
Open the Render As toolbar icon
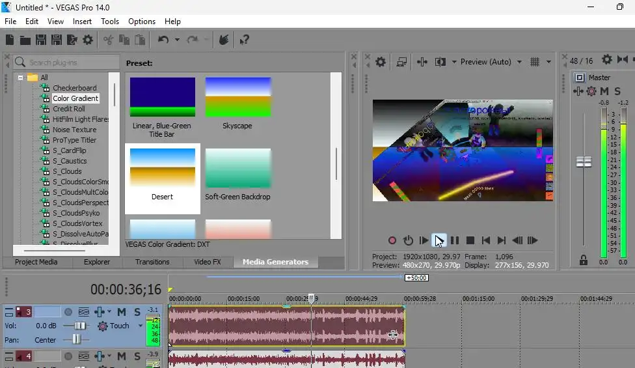[x=72, y=40]
